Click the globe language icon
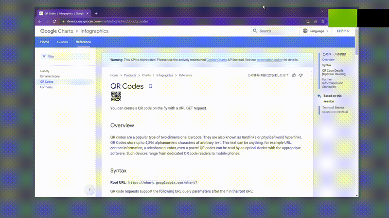The width and height of the screenshot is (389, 218). point(305,31)
